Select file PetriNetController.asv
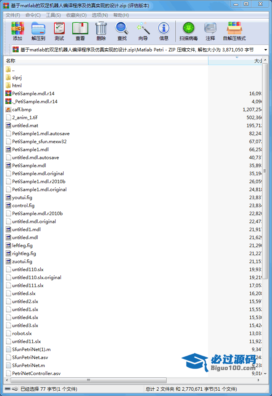Screen dimensions: 272x396 click(x=37, y=374)
